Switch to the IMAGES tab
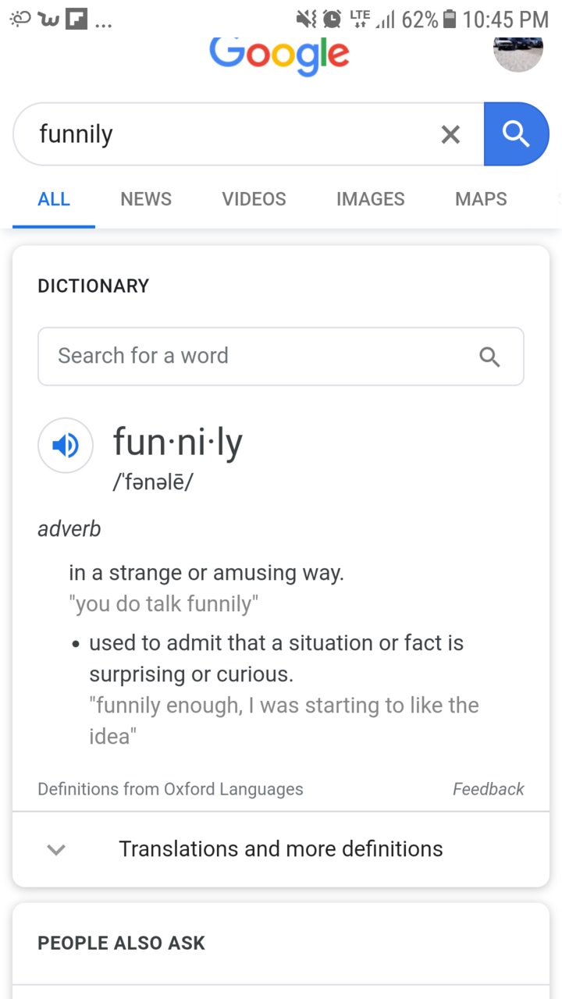Screen dimensions: 562x999 click(x=370, y=199)
